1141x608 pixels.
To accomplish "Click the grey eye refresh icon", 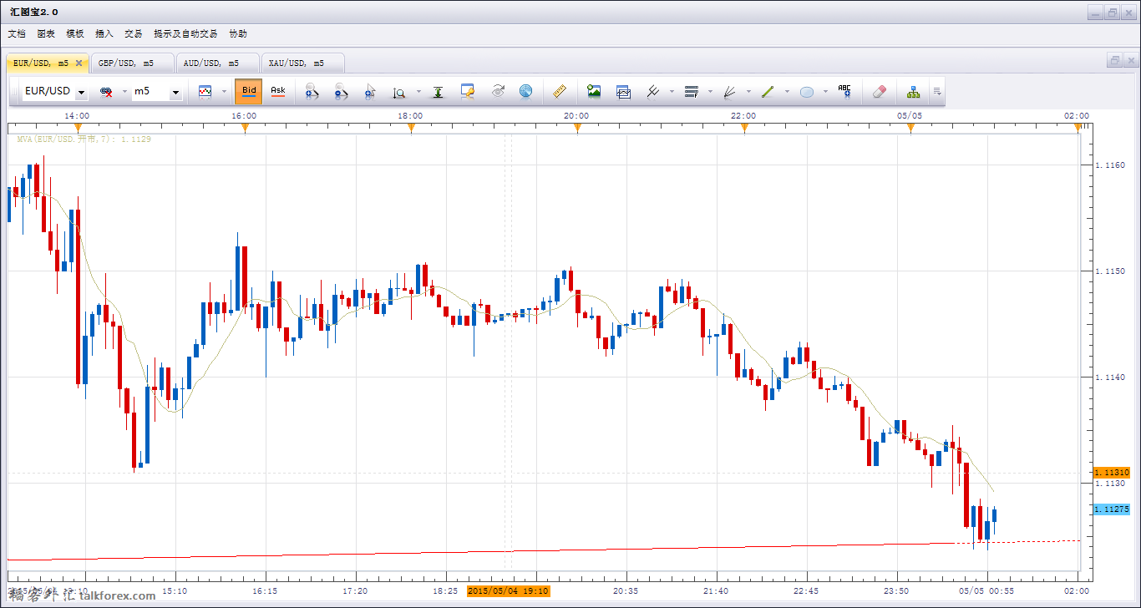I will (x=497, y=91).
